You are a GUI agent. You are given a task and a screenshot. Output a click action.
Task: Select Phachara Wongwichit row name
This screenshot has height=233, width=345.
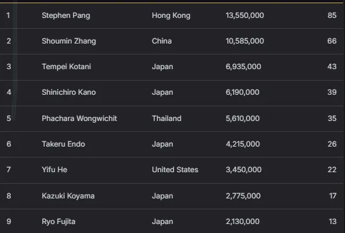79,118
